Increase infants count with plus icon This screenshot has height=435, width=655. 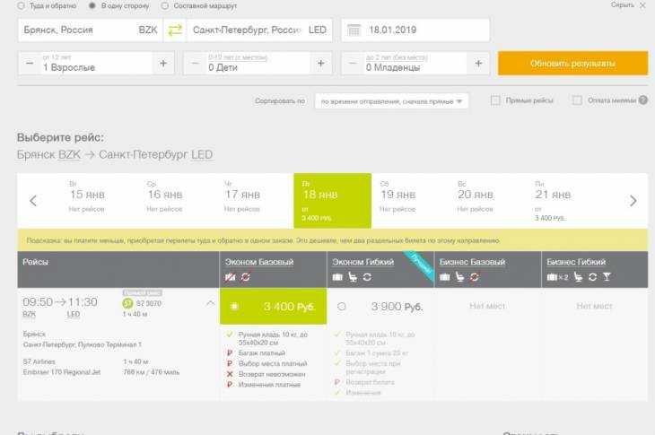[478, 64]
